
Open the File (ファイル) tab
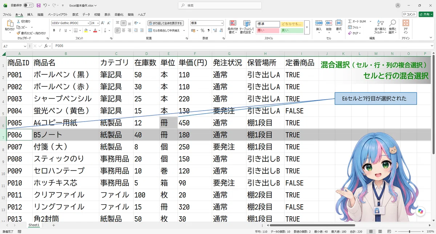7,15
